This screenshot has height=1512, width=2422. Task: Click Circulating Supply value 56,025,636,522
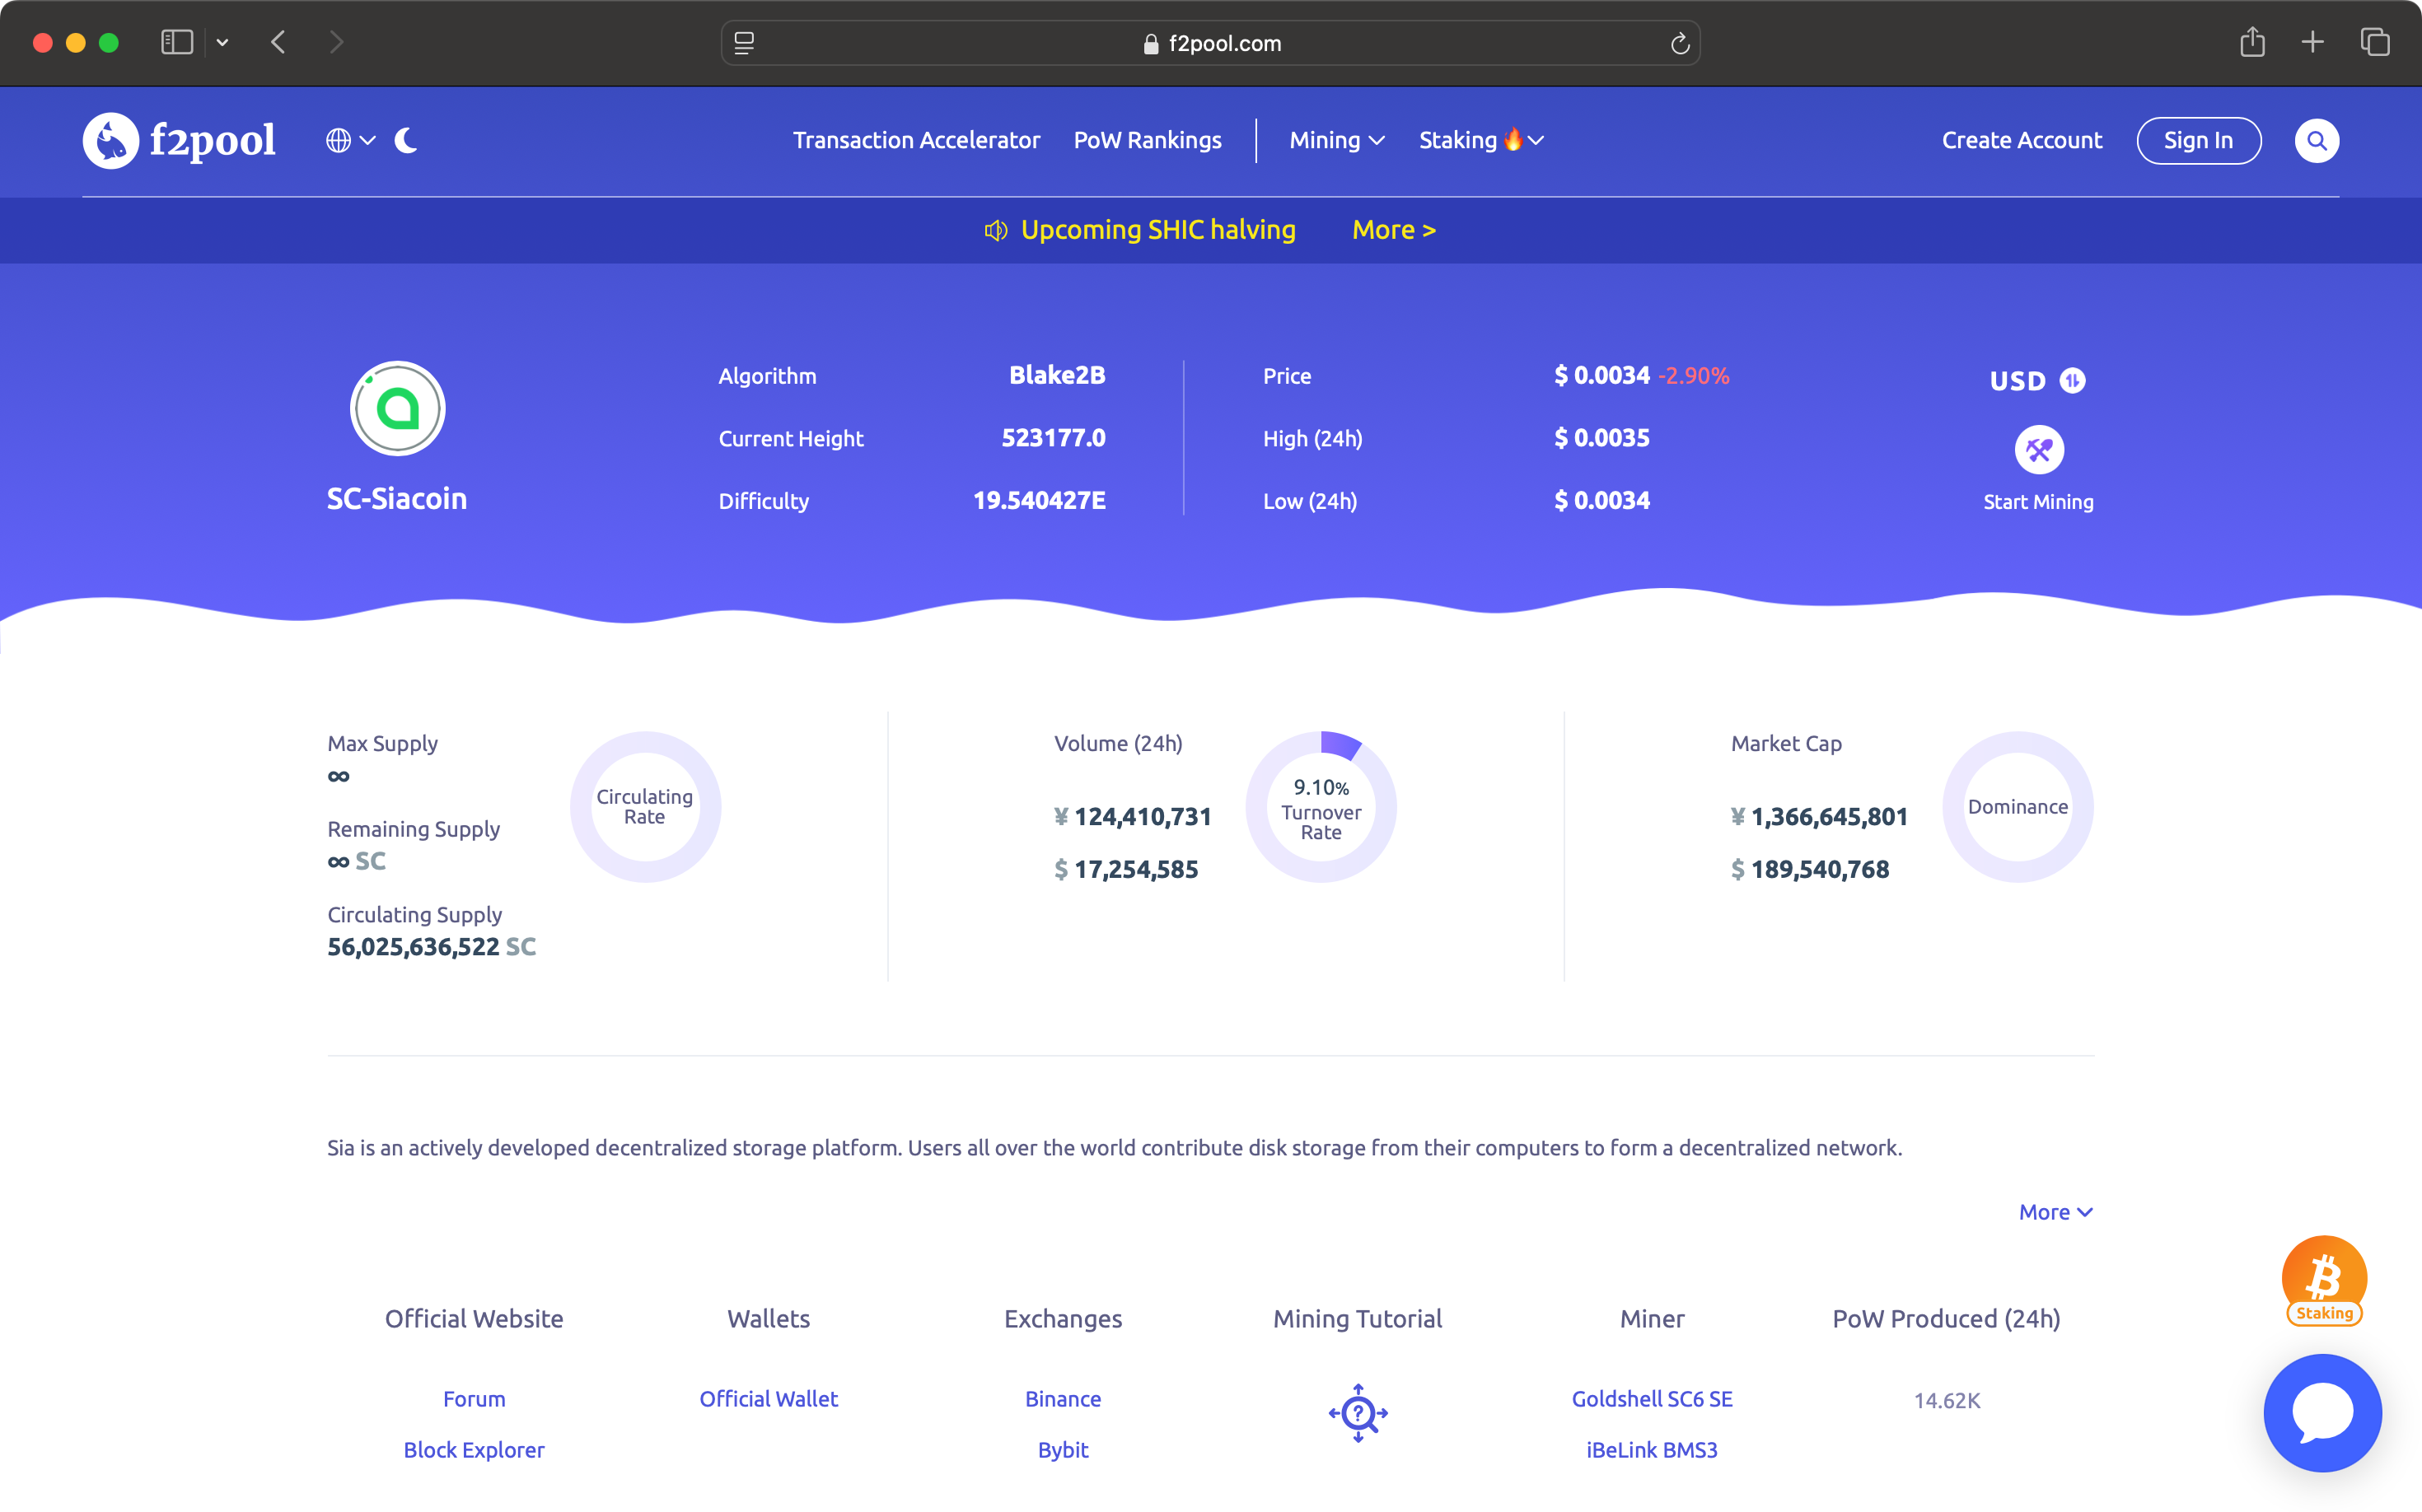[414, 947]
